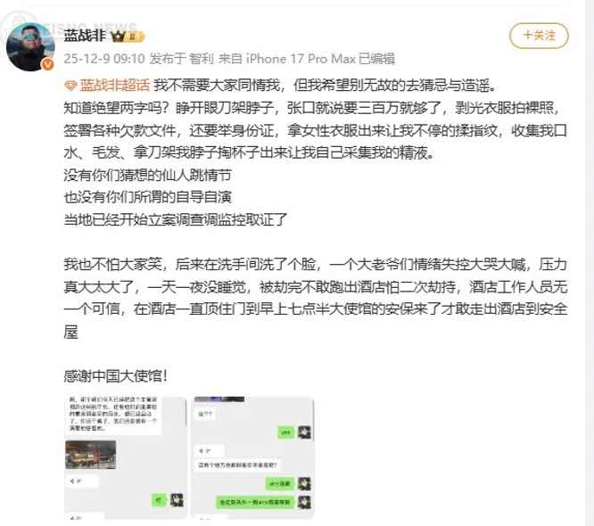Click the member level badge after the crown

(134, 37)
